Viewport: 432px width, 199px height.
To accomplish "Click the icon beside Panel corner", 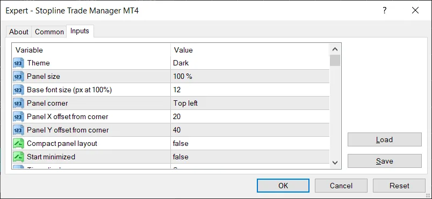I will [18, 104].
